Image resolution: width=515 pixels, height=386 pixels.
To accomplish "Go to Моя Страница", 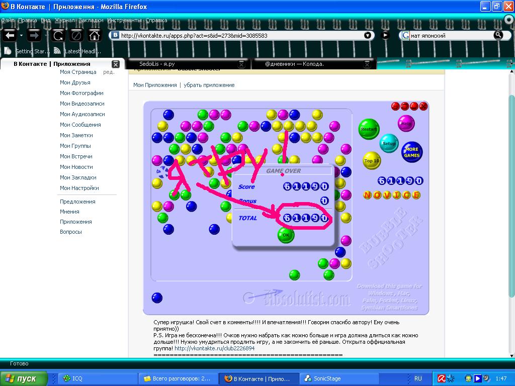I will click(78, 72).
